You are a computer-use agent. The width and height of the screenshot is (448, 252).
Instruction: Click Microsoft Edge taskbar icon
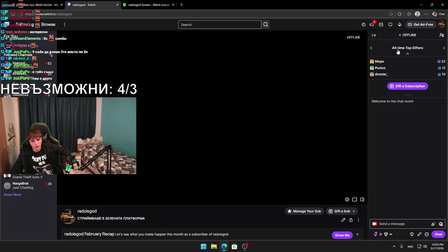click(x=224, y=246)
